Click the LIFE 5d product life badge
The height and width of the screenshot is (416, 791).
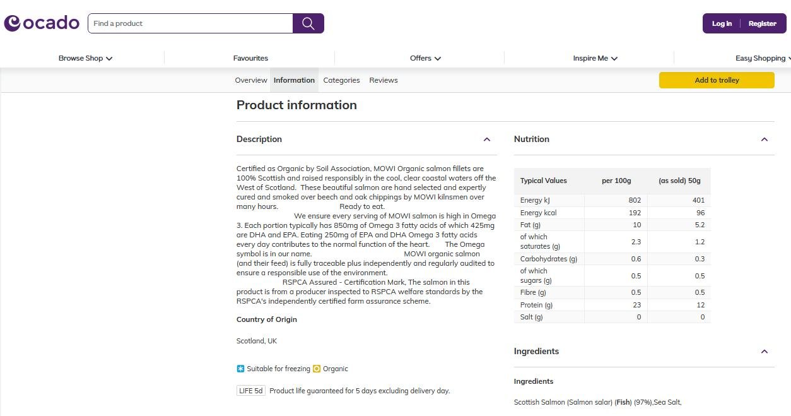(250, 390)
